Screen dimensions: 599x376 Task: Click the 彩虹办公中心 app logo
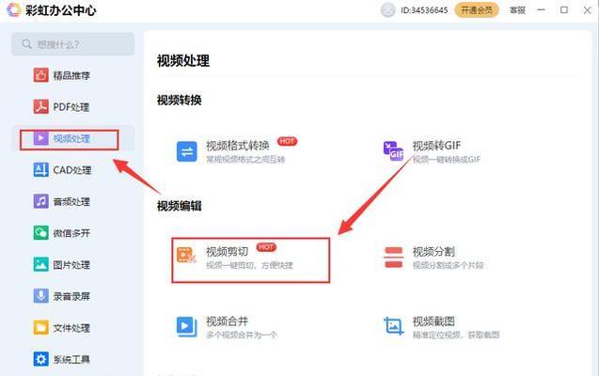point(14,9)
